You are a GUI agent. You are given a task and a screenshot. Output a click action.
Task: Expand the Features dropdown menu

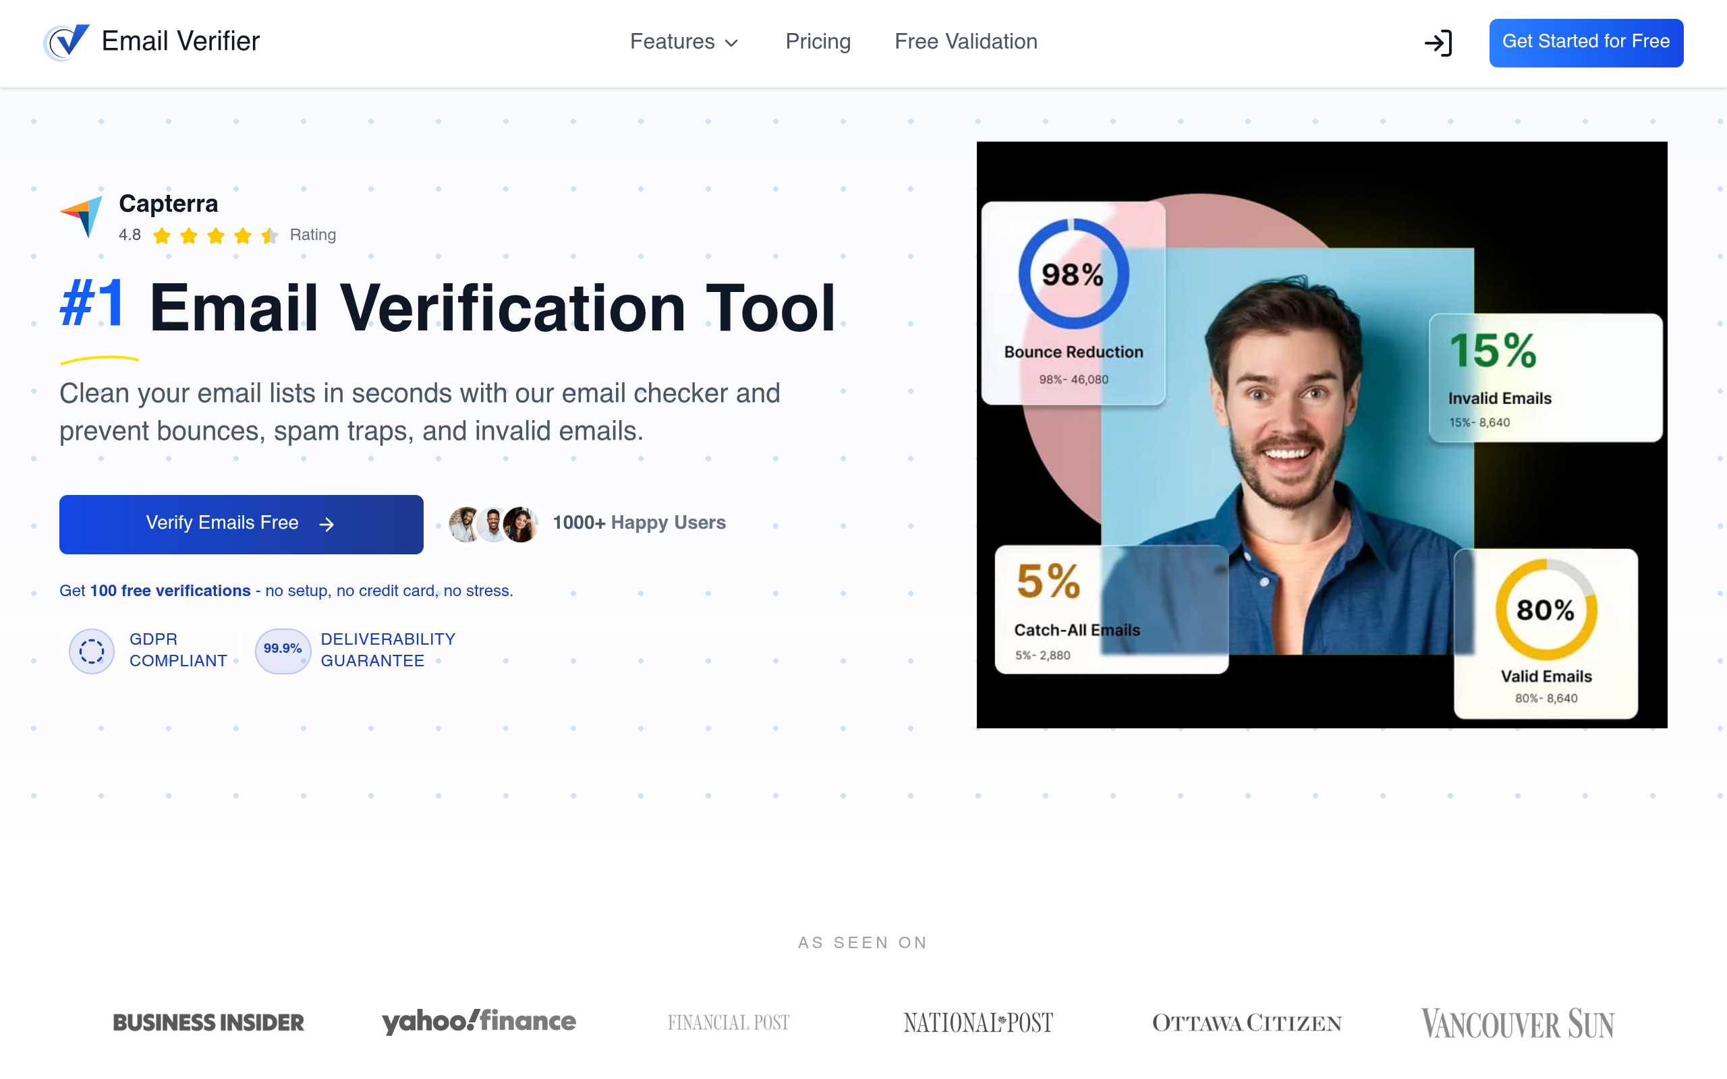683,42
